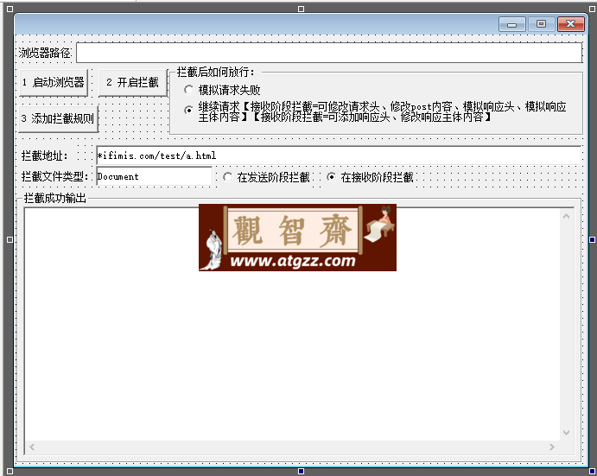Click the 拦截成功输出 group title
The width and height of the screenshot is (597, 476).
55,198
